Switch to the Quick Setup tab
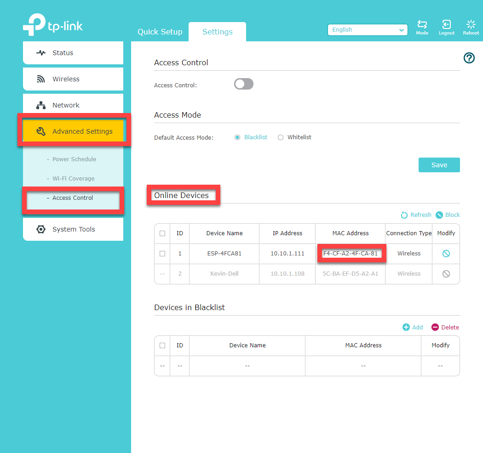The height and width of the screenshot is (453, 483). pyautogui.click(x=160, y=32)
